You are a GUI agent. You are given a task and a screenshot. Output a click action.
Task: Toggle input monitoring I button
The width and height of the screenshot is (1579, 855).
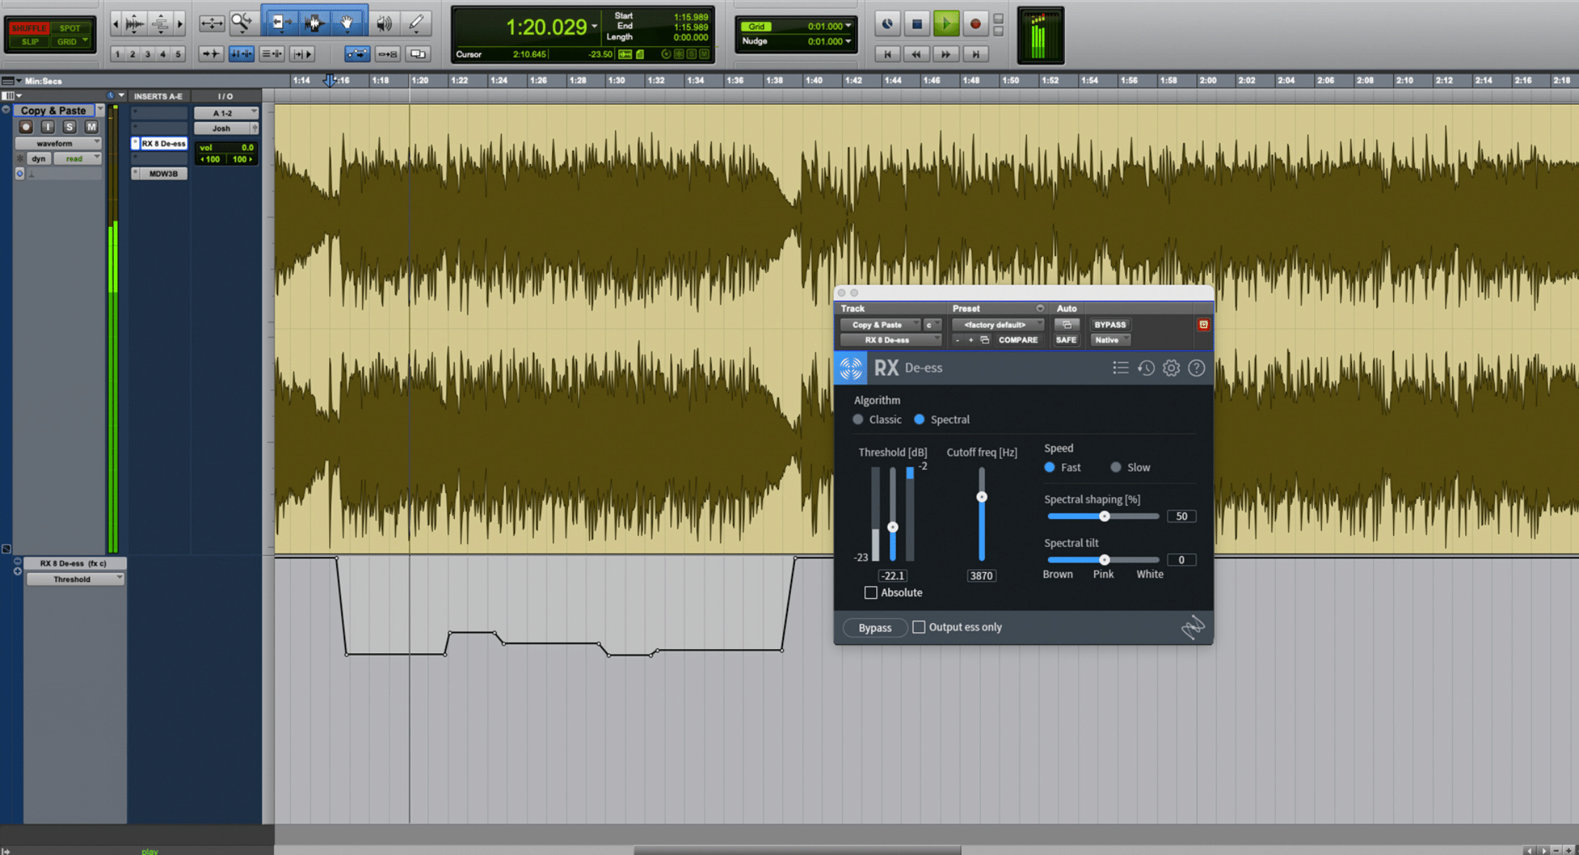pos(48,126)
